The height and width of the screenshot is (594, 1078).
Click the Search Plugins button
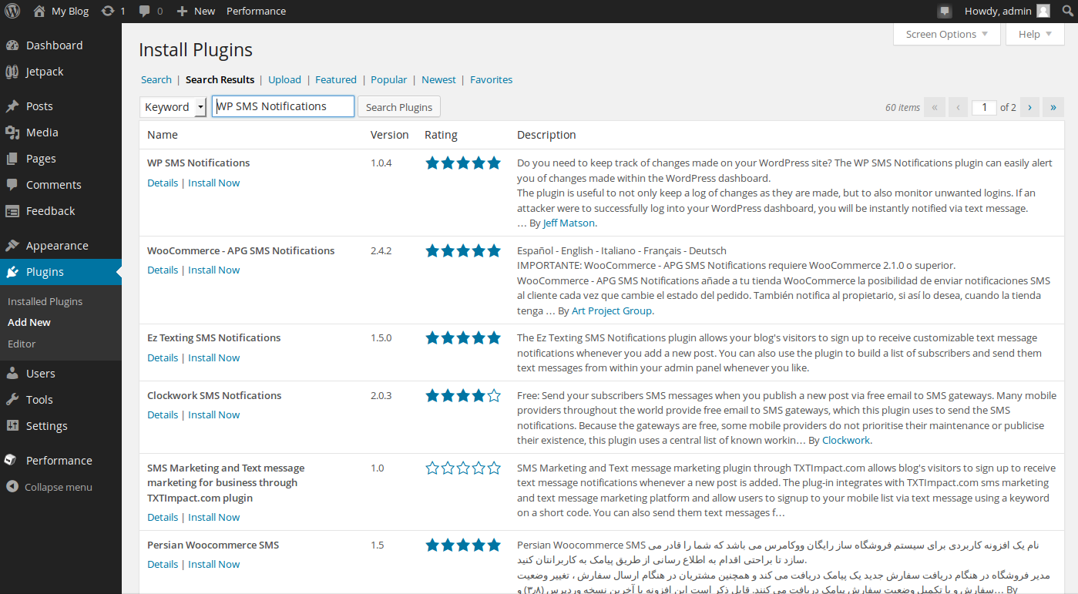[399, 107]
